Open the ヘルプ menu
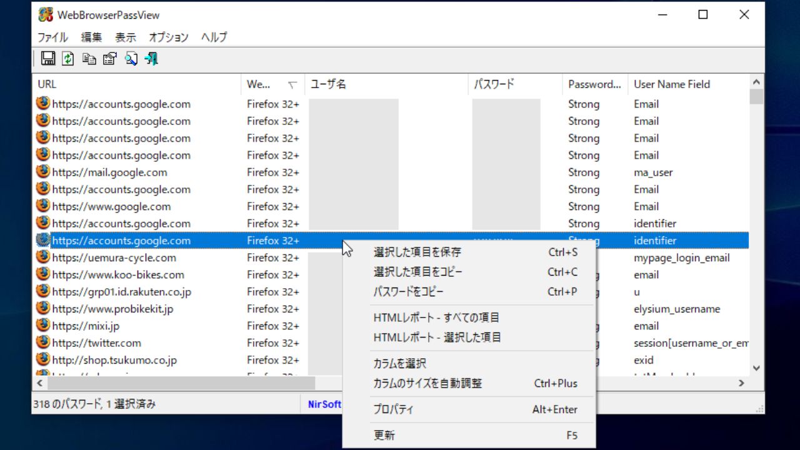Viewport: 800px width, 450px height. tap(214, 37)
